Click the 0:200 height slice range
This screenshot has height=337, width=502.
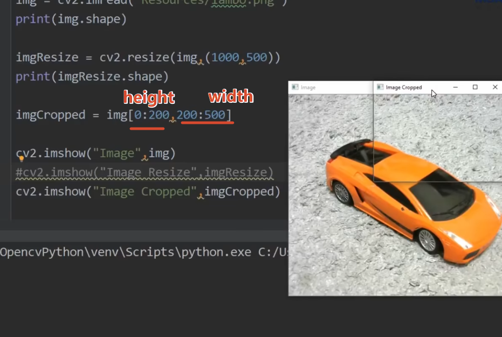(152, 115)
